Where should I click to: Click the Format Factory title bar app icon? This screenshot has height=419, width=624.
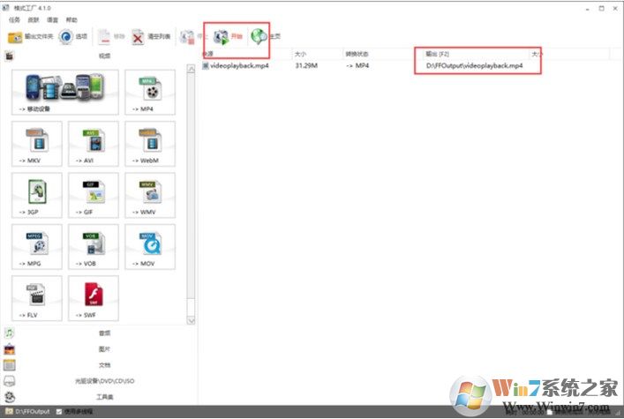(x=6, y=8)
